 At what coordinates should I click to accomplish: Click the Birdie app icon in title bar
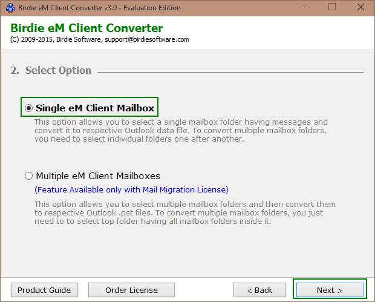(10, 8)
